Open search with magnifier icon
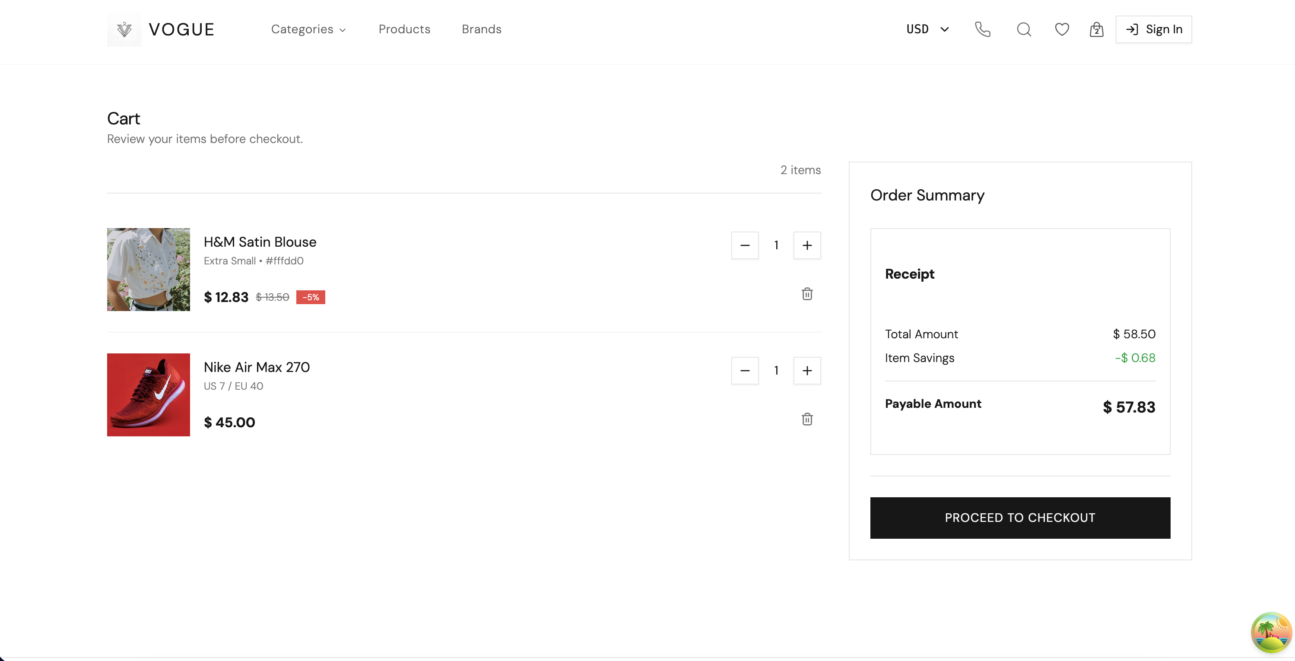The height and width of the screenshot is (661, 1295). pyautogui.click(x=1024, y=29)
